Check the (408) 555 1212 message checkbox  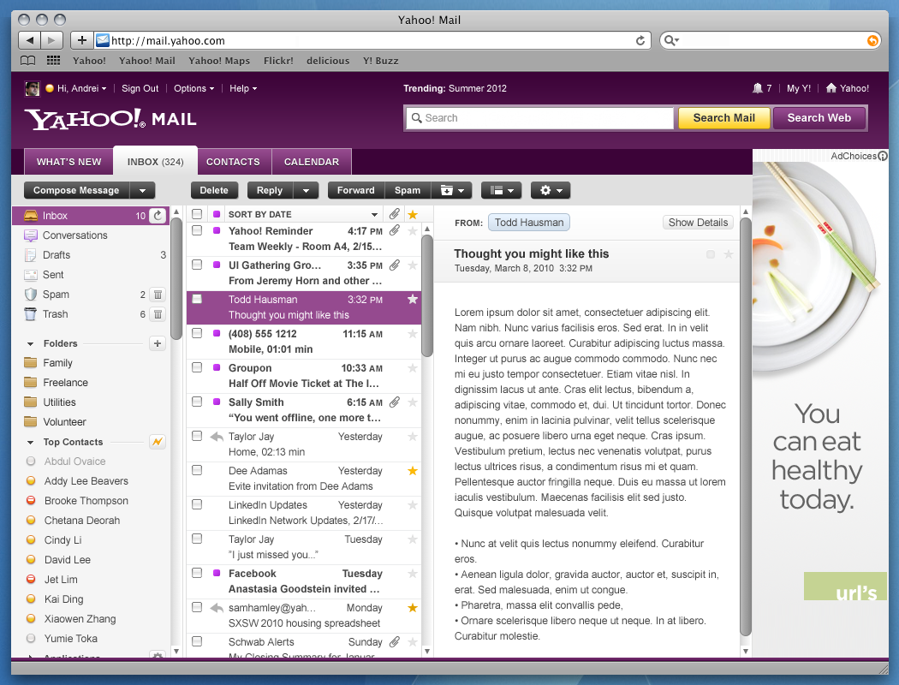[197, 333]
